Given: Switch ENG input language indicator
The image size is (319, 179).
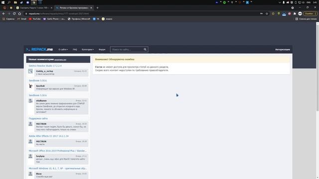Looking at the screenshot, I should [309, 2].
